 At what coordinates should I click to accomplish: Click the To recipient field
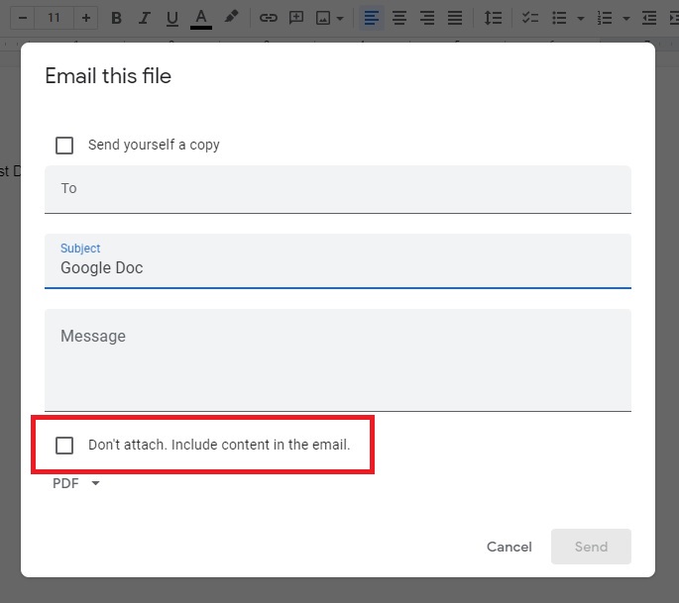click(x=338, y=189)
